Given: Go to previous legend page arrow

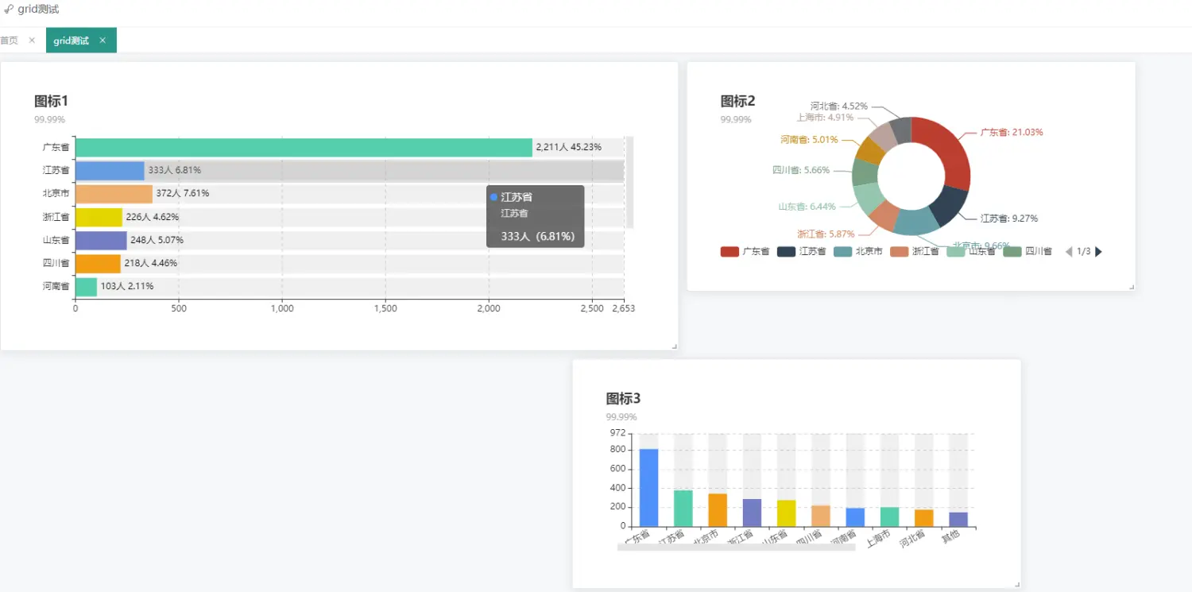Looking at the screenshot, I should pos(1068,252).
